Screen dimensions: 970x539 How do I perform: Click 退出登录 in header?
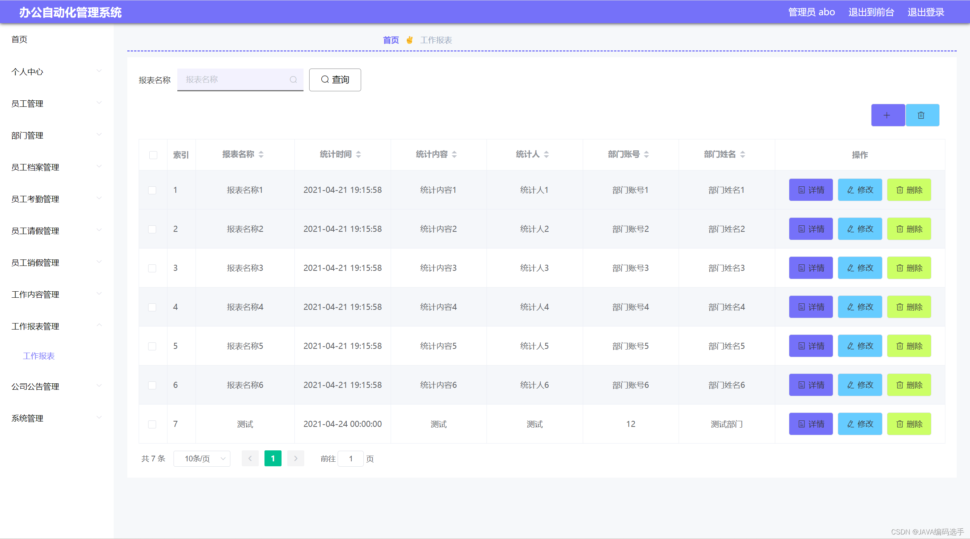[x=926, y=12]
